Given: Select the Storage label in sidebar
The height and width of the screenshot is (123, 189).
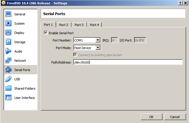Looking at the screenshot, I should (x=20, y=42).
